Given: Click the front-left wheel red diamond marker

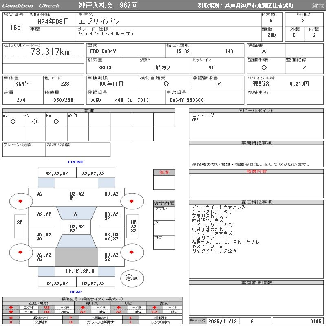Looking at the screenshot, I should 20,201.
